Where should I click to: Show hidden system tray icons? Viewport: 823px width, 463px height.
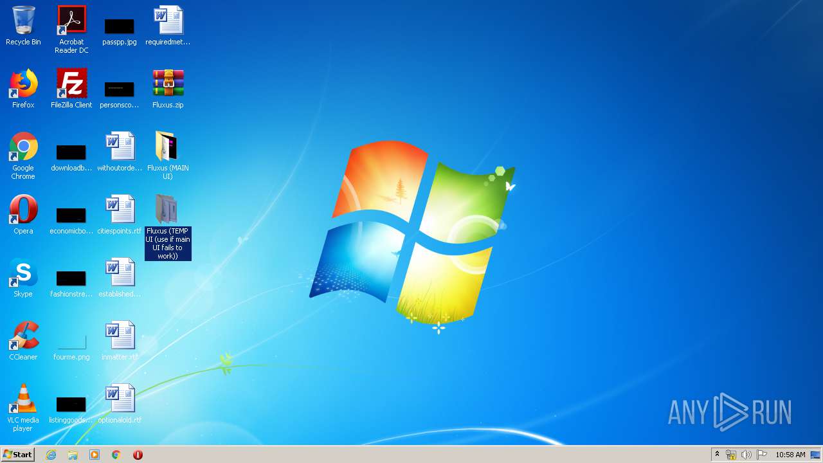[x=717, y=455]
